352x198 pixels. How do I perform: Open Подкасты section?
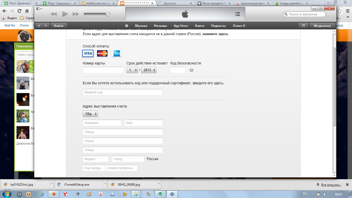pyautogui.click(x=218, y=26)
